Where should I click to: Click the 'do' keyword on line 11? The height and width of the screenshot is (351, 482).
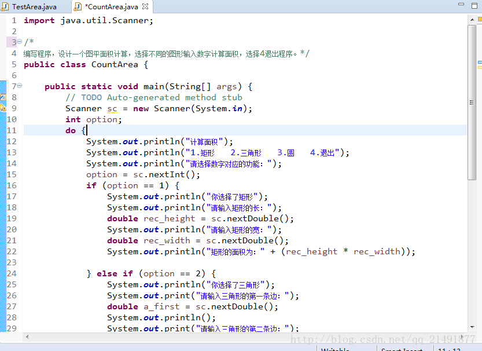[71, 131]
